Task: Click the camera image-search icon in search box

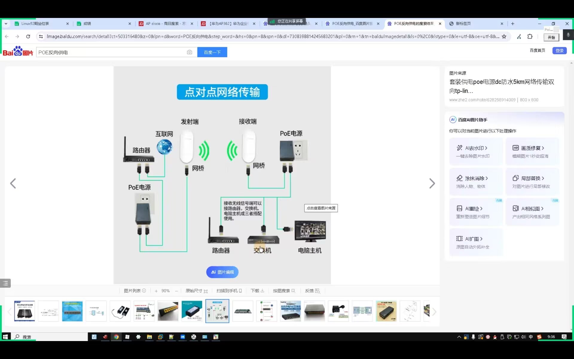Action: pyautogui.click(x=189, y=52)
